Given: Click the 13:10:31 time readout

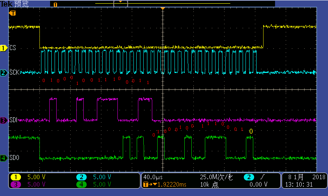Looking at the screenshot, I should tap(299, 185).
